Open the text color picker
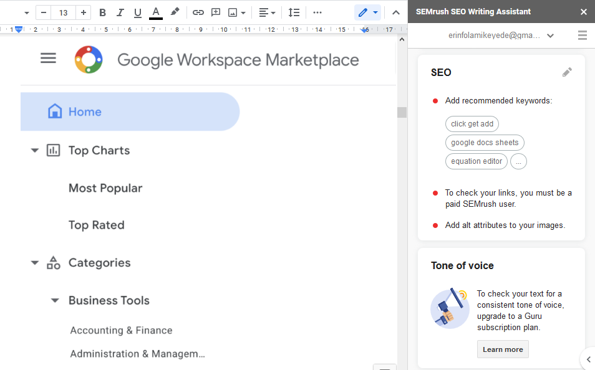The image size is (595, 370). (156, 12)
